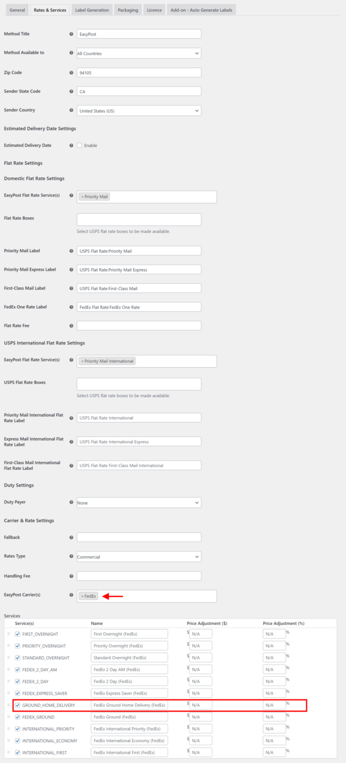
Task: Open Add-on - Auto Generate Labels tab
Action: 201,10
